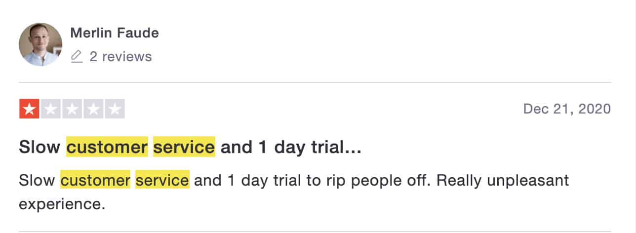The height and width of the screenshot is (233, 636).
Task: Click the word Slow starting the review body
Action: click(37, 180)
